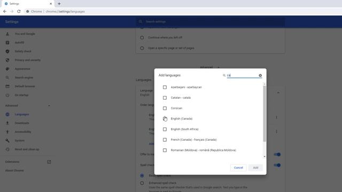Click the System wrench icon

(7, 141)
